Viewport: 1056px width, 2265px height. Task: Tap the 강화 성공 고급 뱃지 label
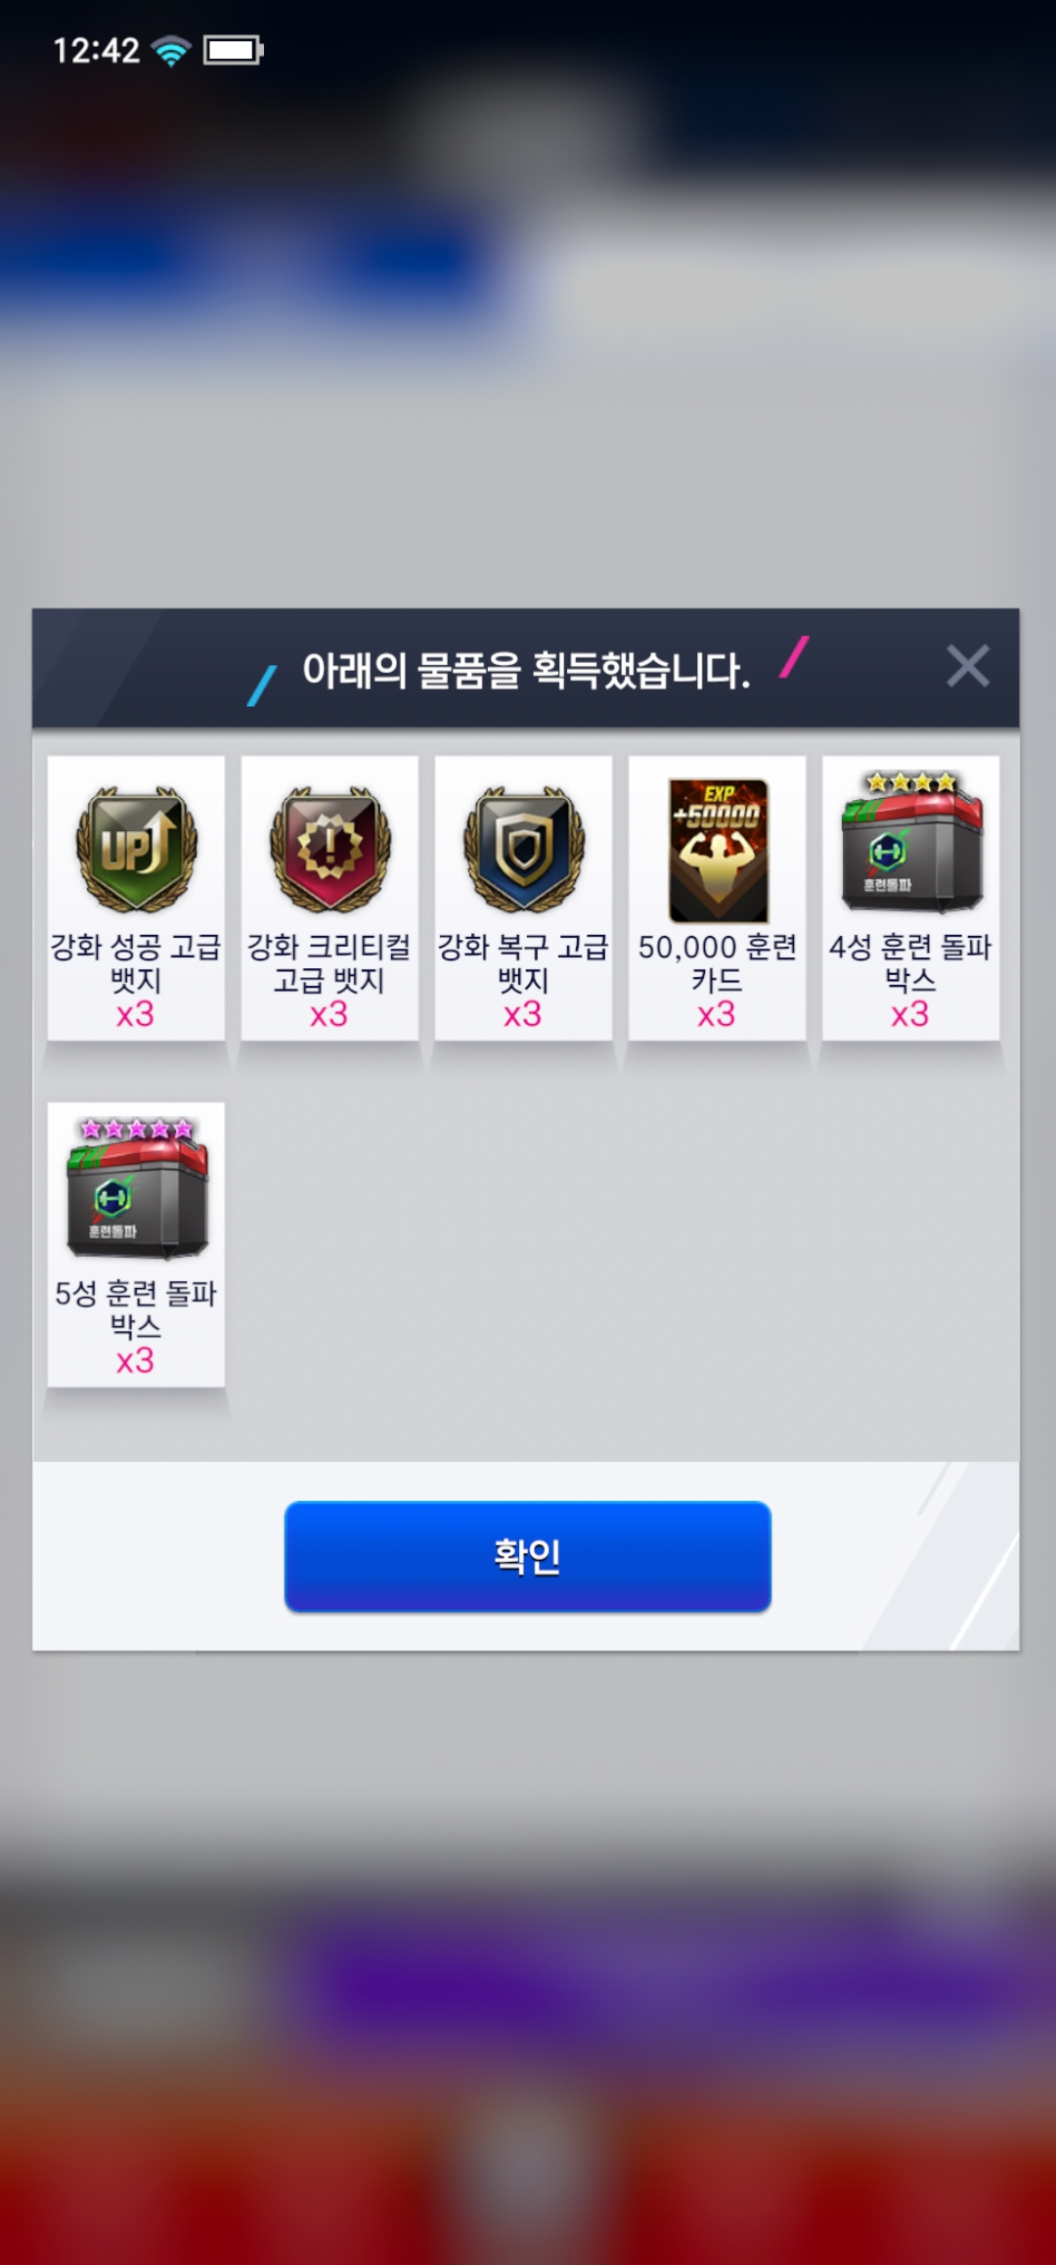point(136,963)
